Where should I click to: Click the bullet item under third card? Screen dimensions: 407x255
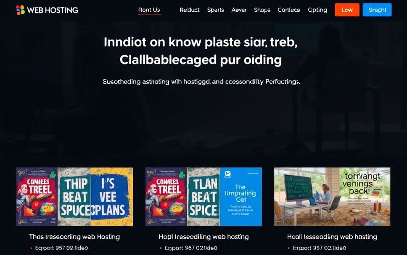317,248
